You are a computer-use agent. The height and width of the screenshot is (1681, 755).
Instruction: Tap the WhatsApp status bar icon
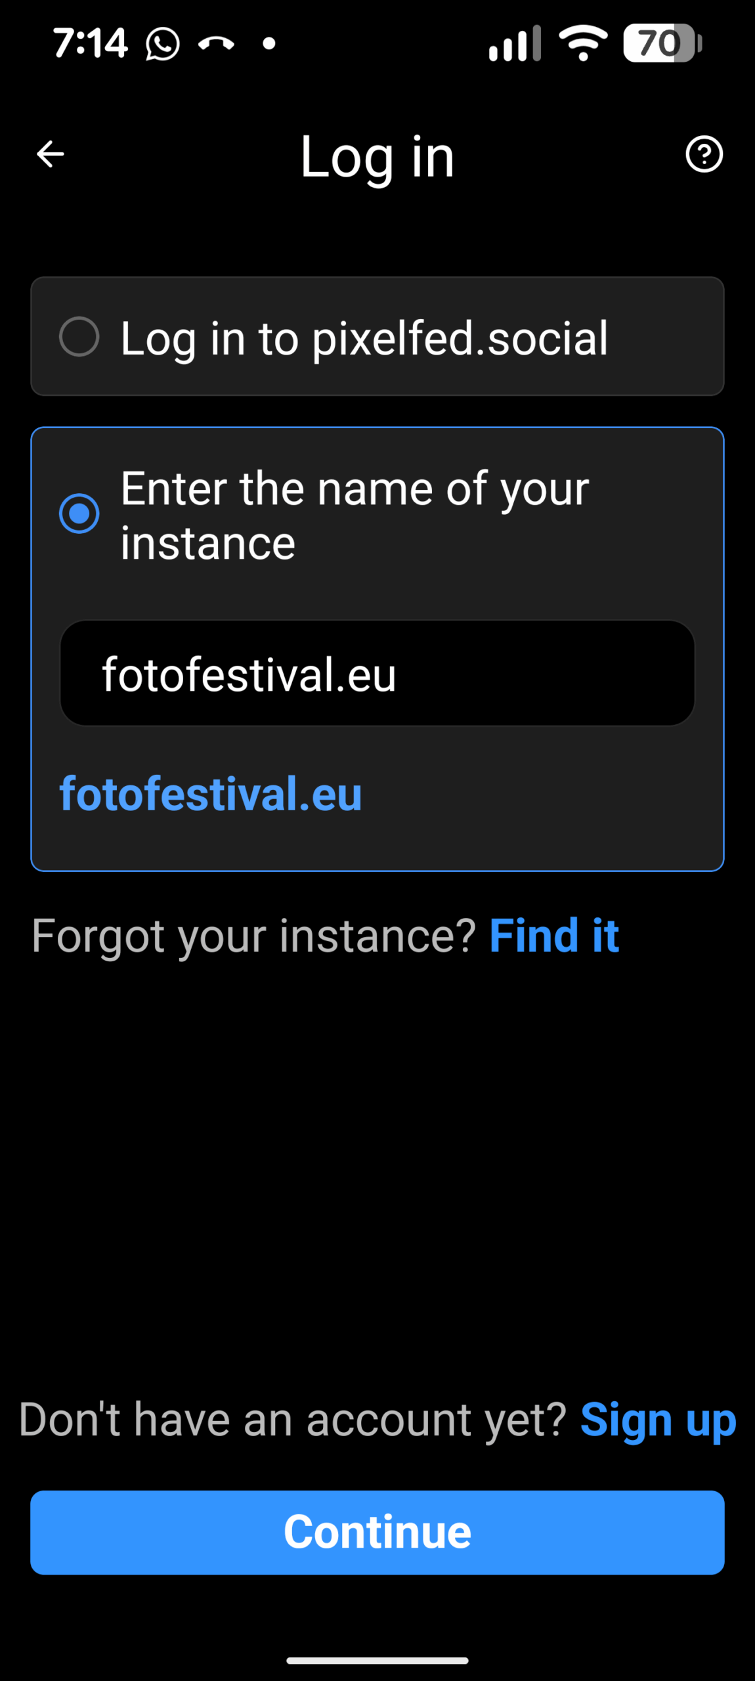pos(162,44)
